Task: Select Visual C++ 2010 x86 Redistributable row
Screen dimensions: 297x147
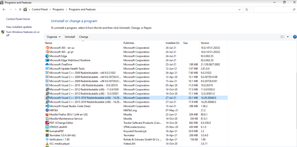Action: 136,85
